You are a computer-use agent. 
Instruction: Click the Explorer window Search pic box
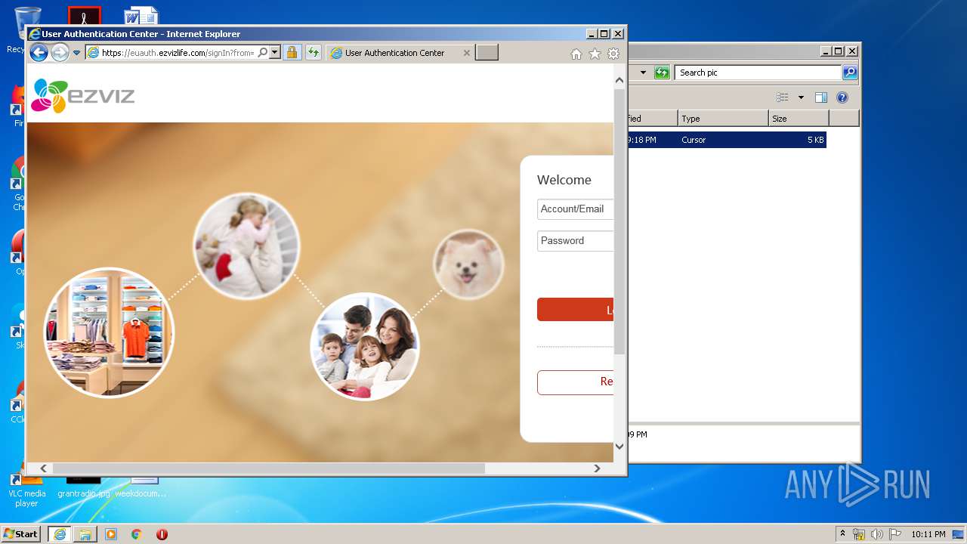[758, 73]
